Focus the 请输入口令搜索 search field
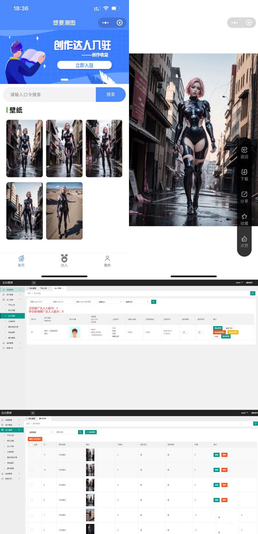The image size is (258, 534). [x=49, y=94]
